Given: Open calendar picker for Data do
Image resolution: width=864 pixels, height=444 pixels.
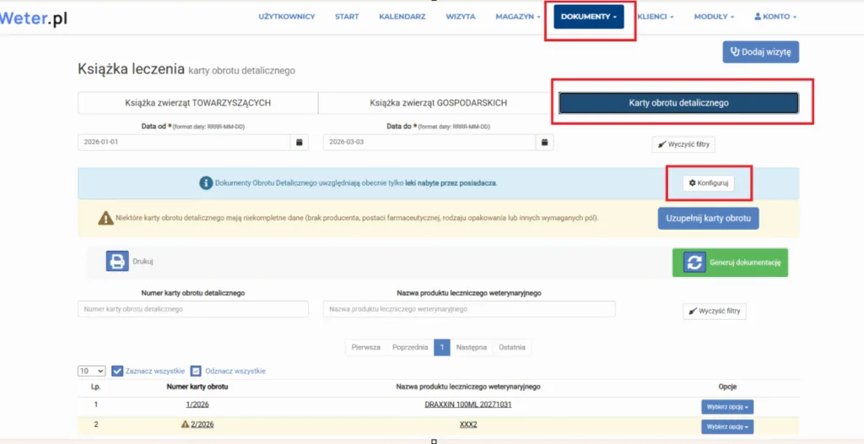Looking at the screenshot, I should click(x=544, y=143).
